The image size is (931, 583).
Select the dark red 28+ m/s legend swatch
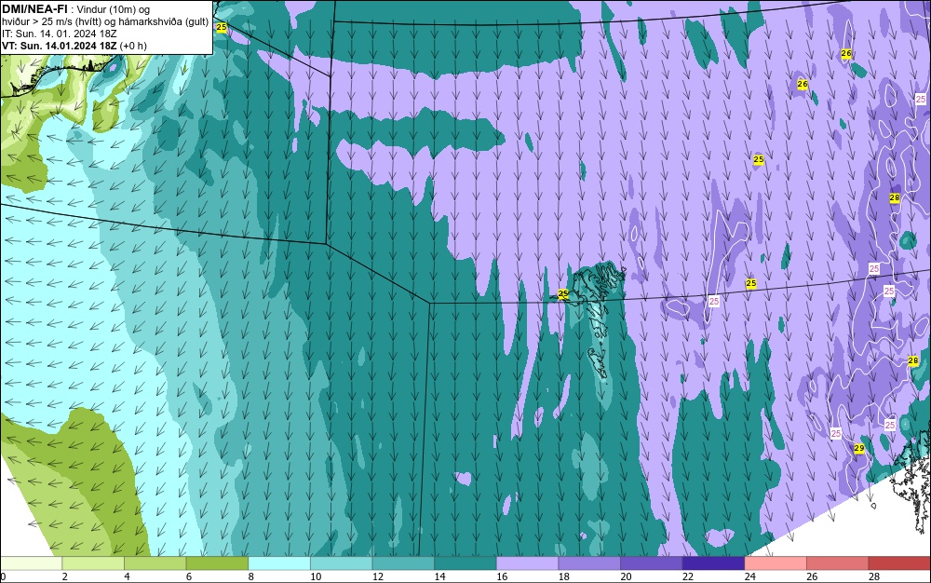899,563
